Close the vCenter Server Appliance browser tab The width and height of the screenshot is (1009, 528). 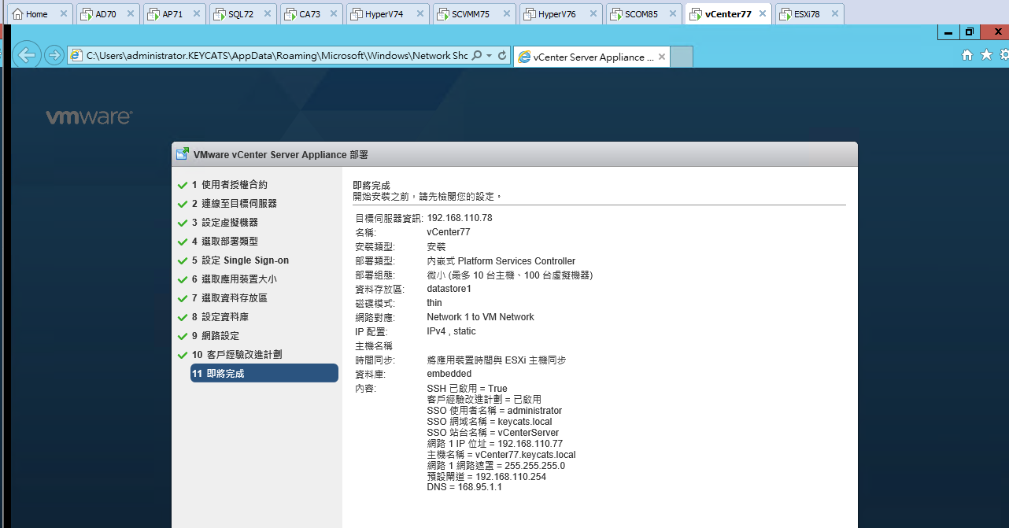[662, 57]
